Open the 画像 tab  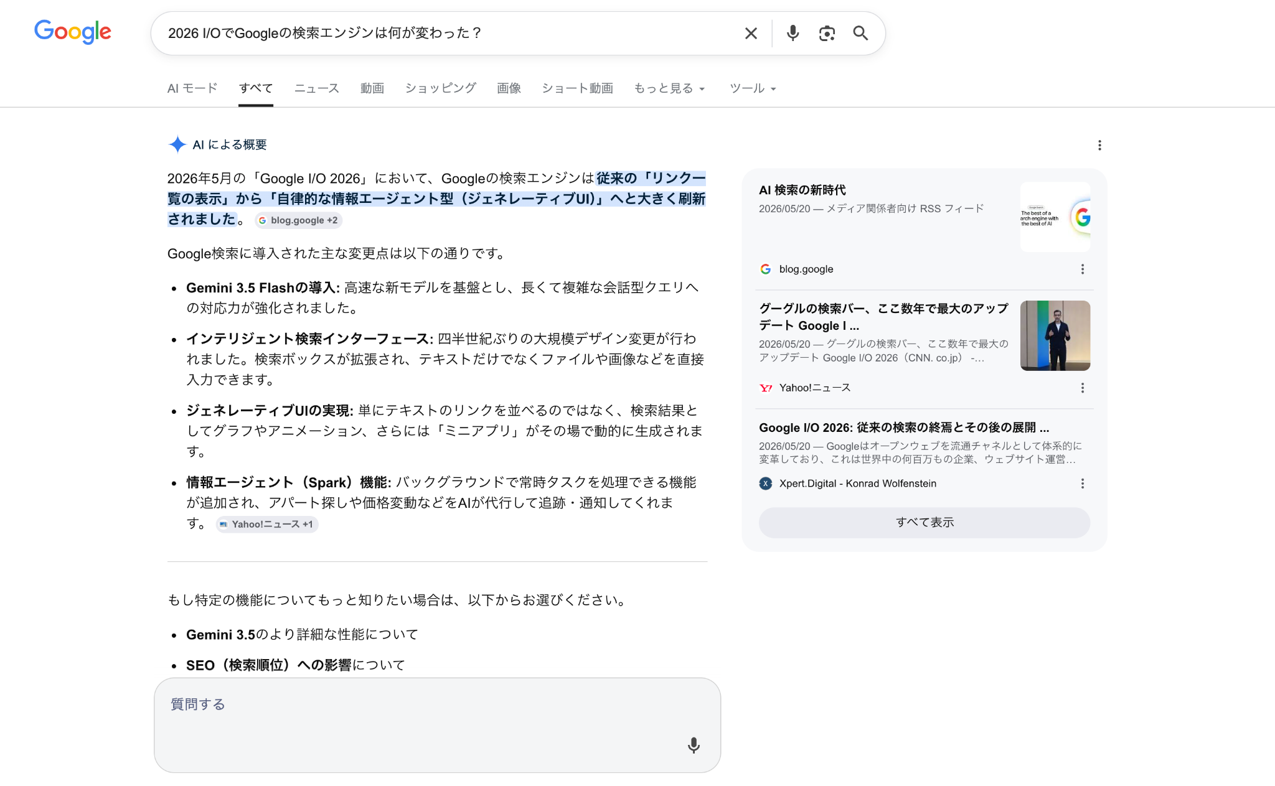(x=509, y=88)
